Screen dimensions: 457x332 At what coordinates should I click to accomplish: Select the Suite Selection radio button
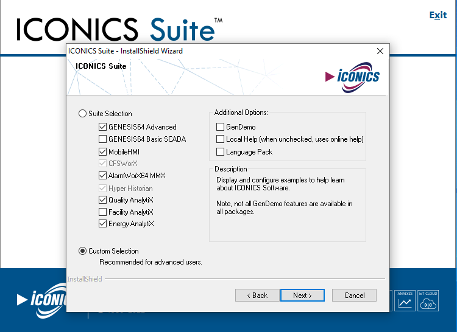point(82,113)
